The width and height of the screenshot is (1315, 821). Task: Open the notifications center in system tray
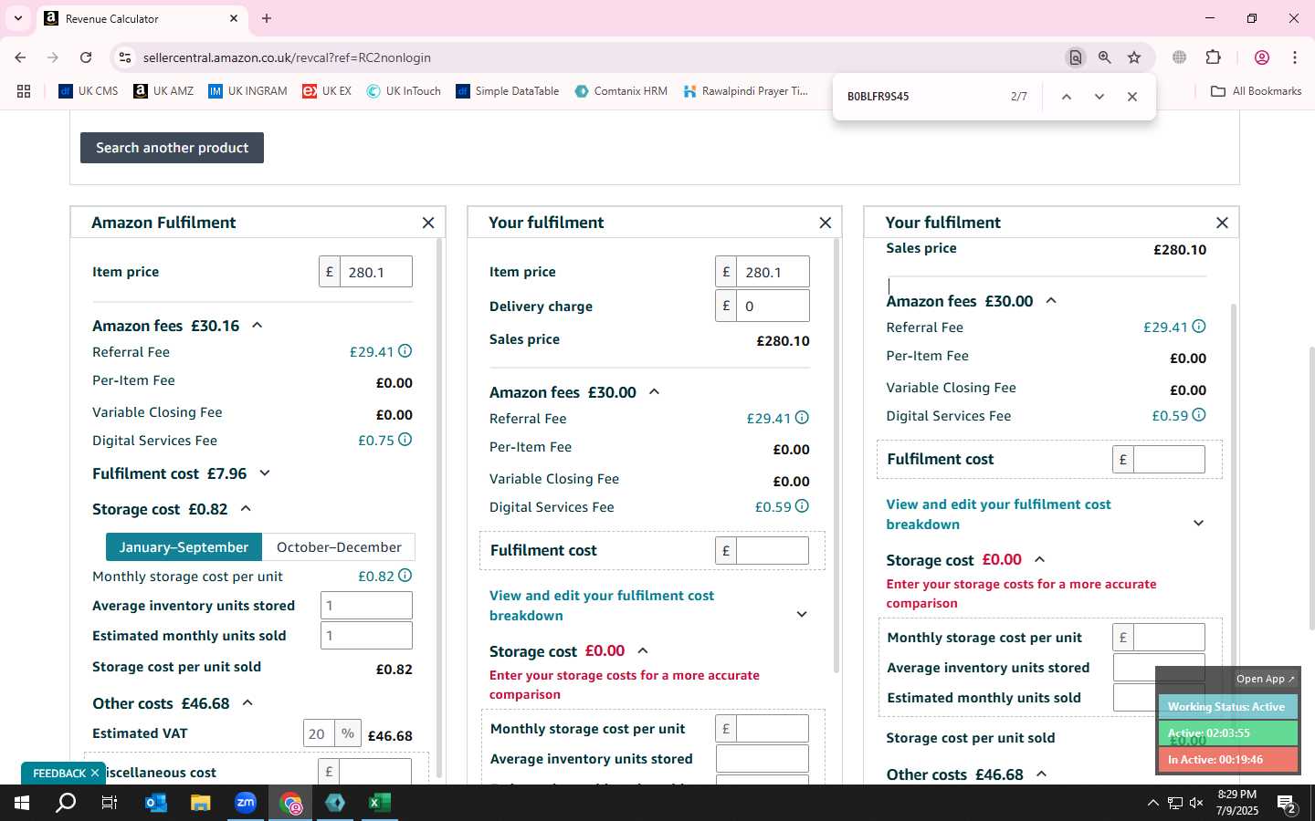tap(1287, 804)
